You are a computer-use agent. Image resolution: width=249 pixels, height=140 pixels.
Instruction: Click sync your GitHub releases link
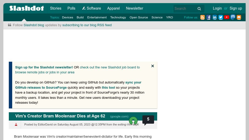[x=78, y=85]
